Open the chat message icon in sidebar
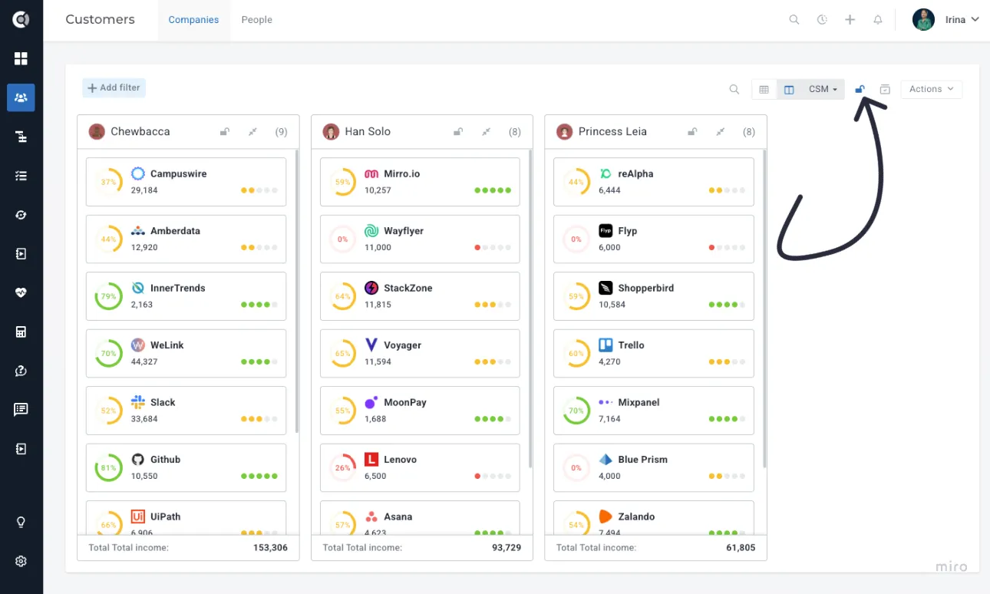Viewport: 990px width, 594px height. 21,409
